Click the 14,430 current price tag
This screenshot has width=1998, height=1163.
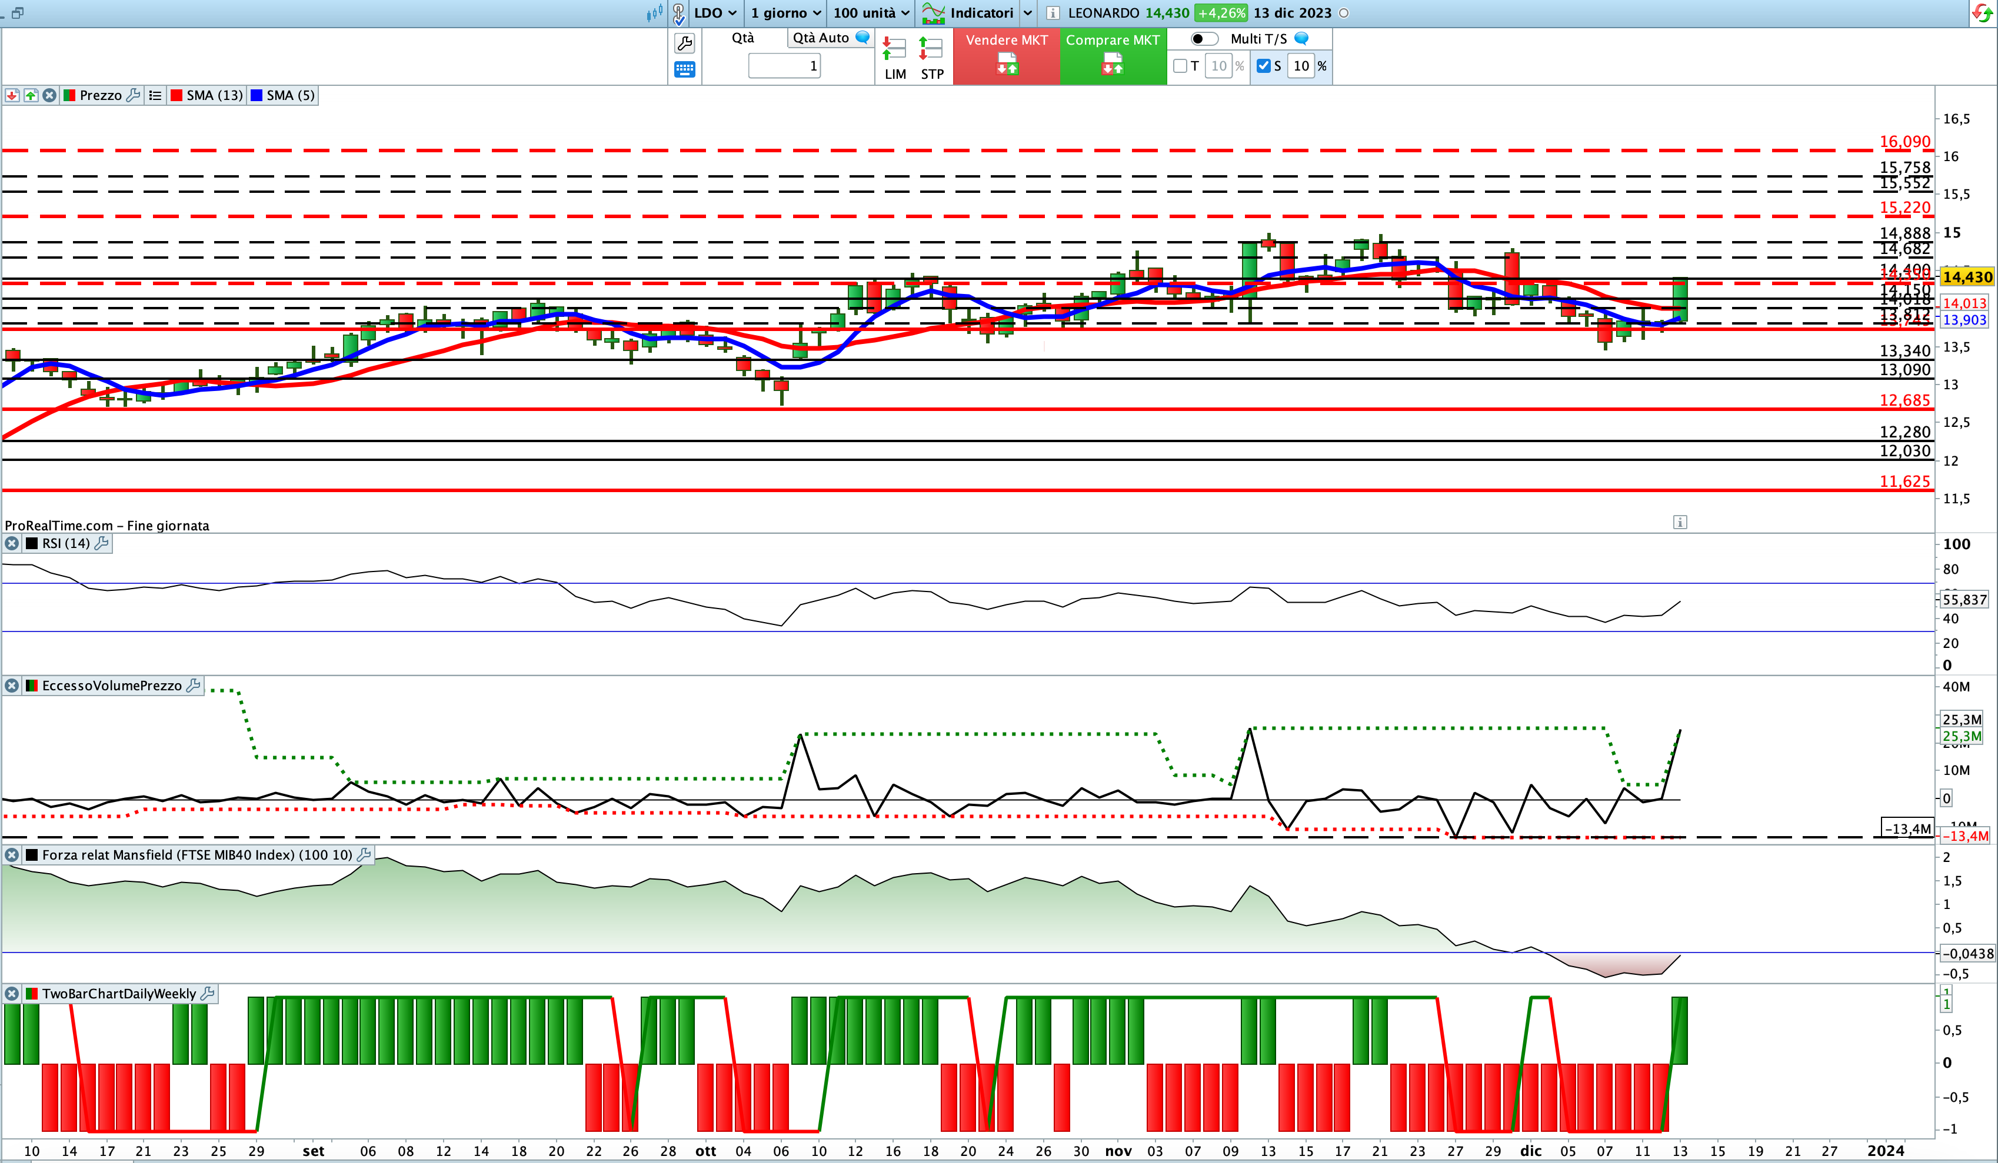[x=1967, y=276]
